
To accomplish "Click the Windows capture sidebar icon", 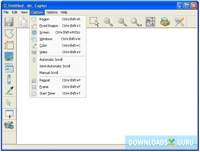I will (x=9, y=68).
